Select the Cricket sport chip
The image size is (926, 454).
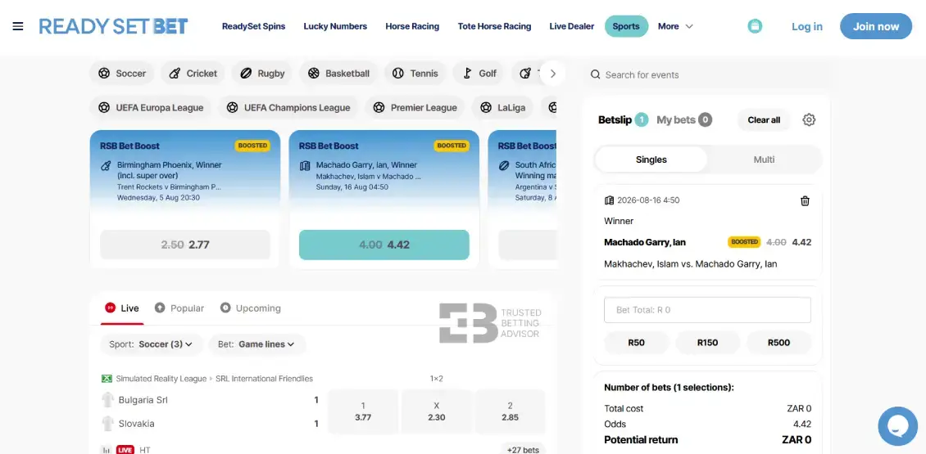[x=193, y=74]
